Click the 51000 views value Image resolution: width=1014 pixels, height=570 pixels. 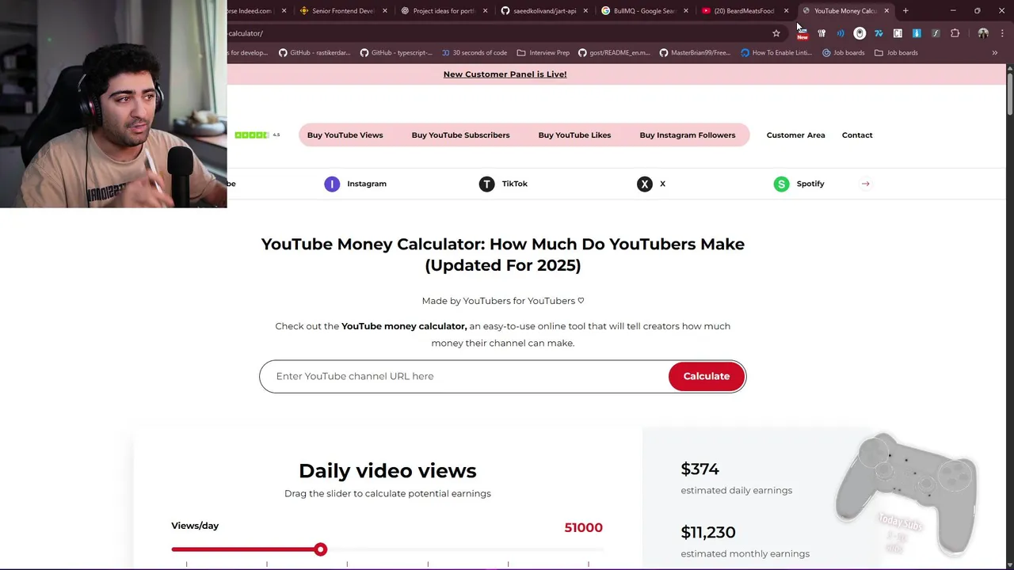coord(583,527)
